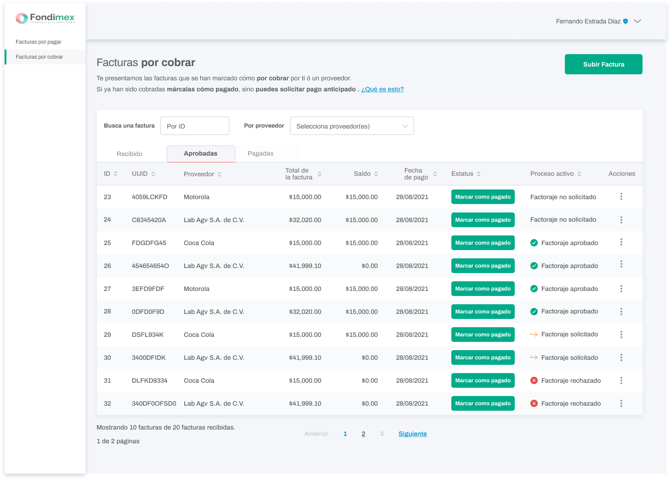Image resolution: width=671 pixels, height=480 pixels.
Task: Click the verified shield icon beside user name
Action: pyautogui.click(x=626, y=21)
